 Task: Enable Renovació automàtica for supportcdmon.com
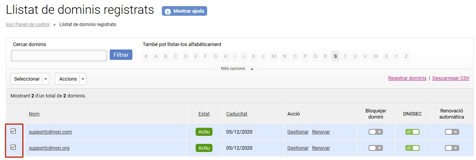[x=452, y=132]
